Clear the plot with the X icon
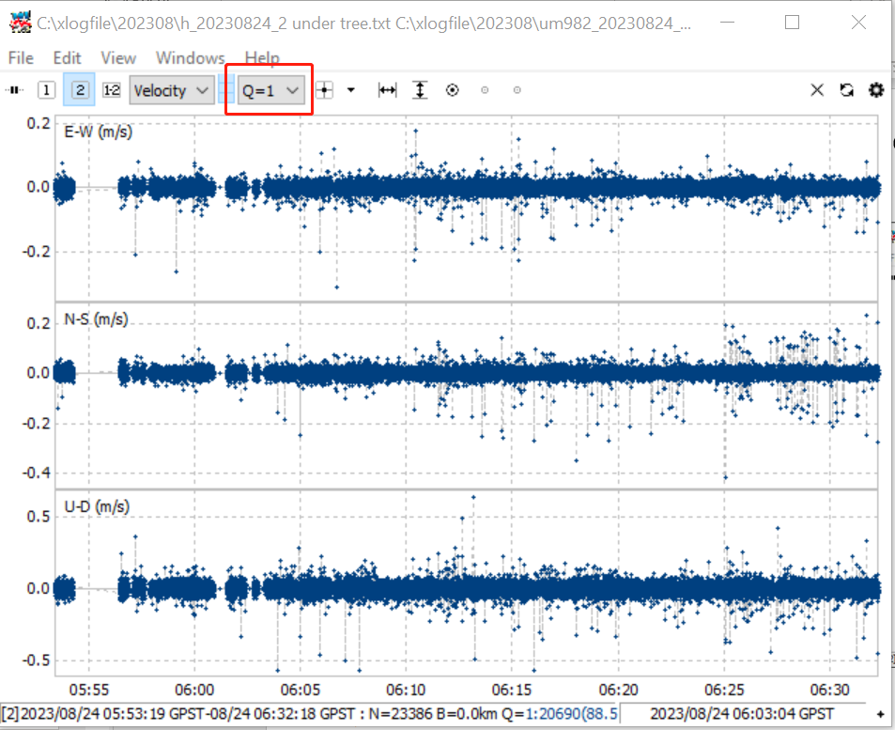 [817, 90]
